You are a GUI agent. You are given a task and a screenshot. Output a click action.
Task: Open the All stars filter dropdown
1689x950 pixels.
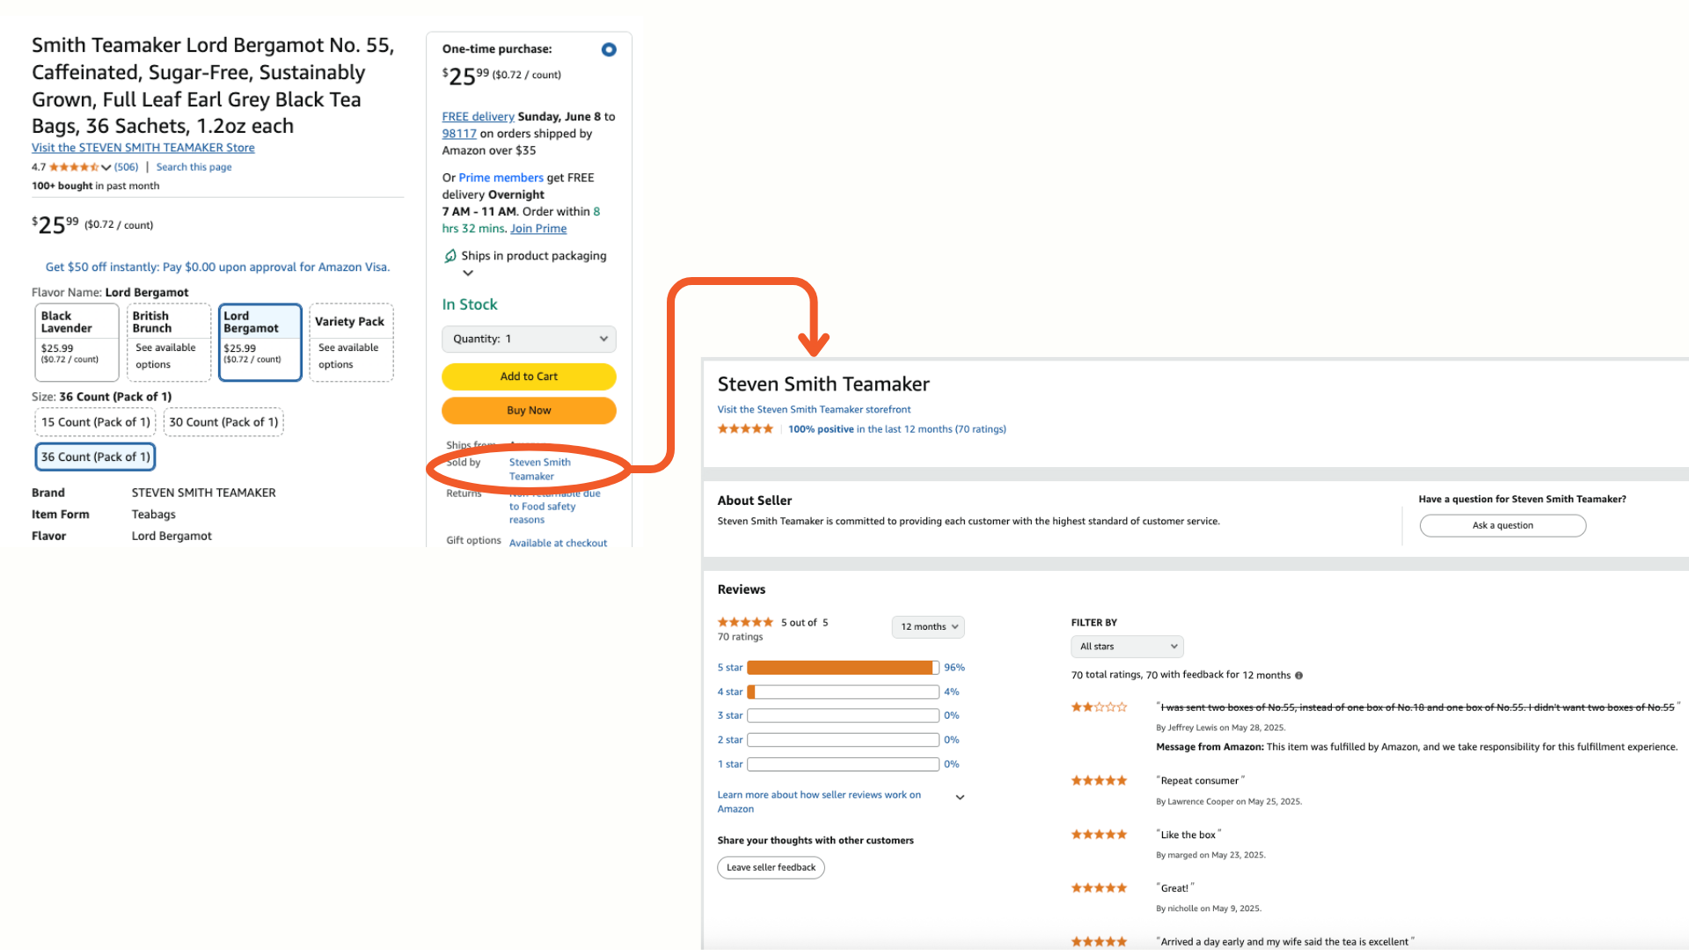click(x=1127, y=647)
